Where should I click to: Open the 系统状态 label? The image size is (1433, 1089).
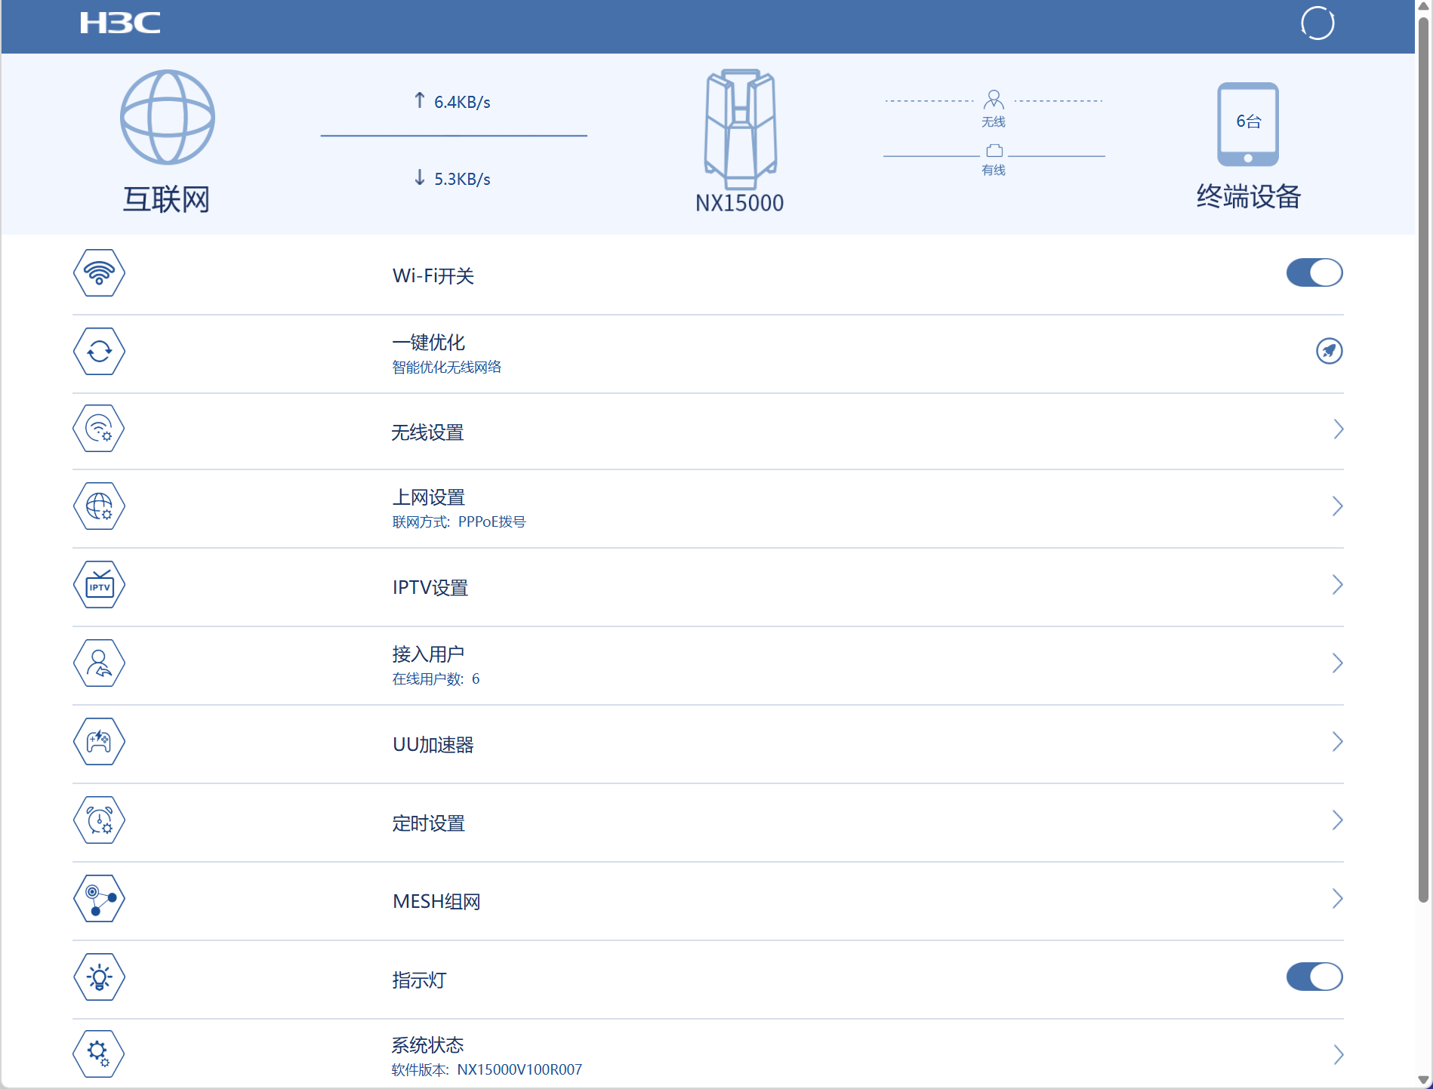coord(428,1044)
